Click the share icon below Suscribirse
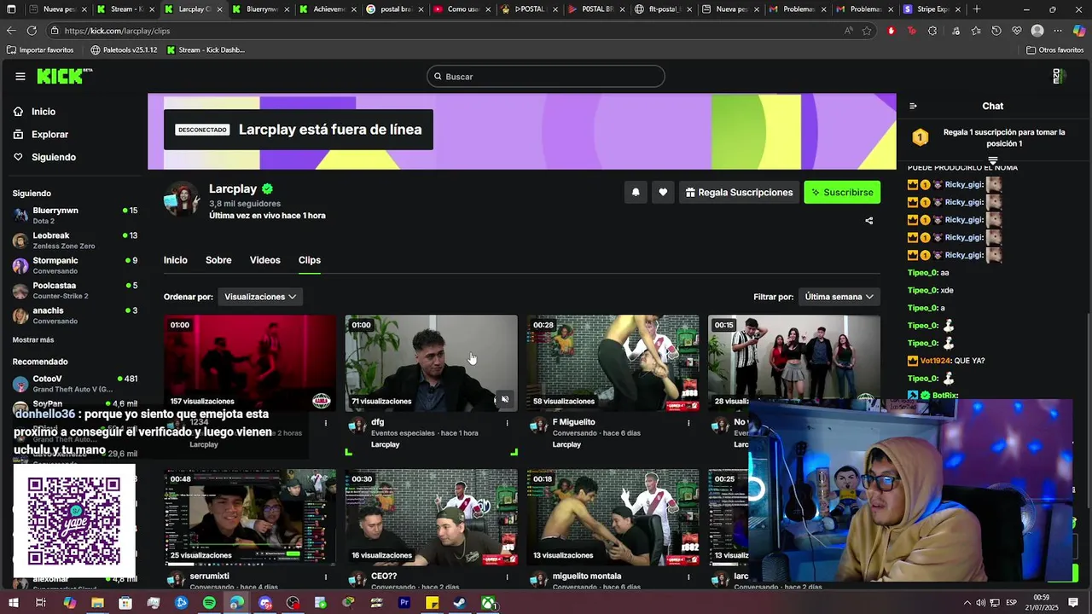This screenshot has height=614, width=1092. coord(868,221)
